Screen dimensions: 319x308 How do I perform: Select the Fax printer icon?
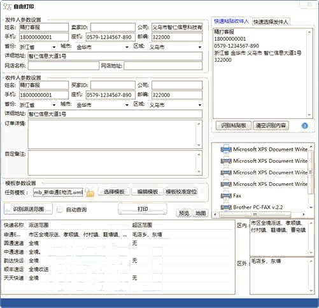[x=226, y=195]
